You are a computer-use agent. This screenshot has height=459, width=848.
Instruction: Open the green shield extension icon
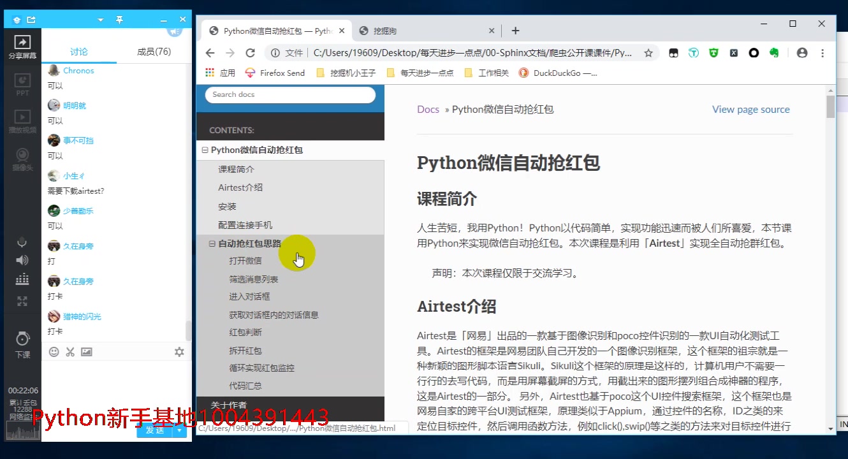(713, 53)
